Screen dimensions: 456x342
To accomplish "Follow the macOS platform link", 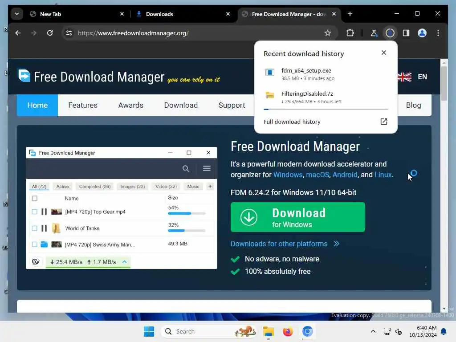I will click(318, 175).
